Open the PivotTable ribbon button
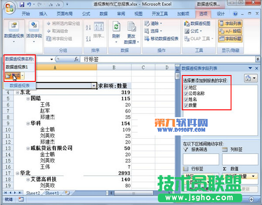The width and height of the screenshot is (262, 205). pyautogui.click(x=14, y=32)
